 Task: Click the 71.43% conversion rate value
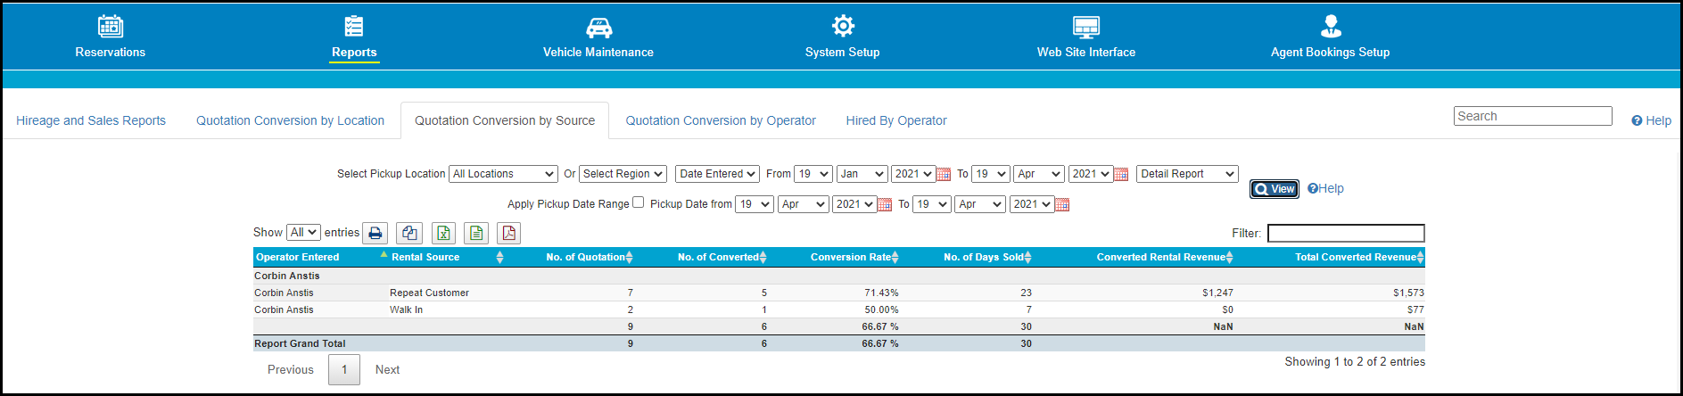coord(881,293)
